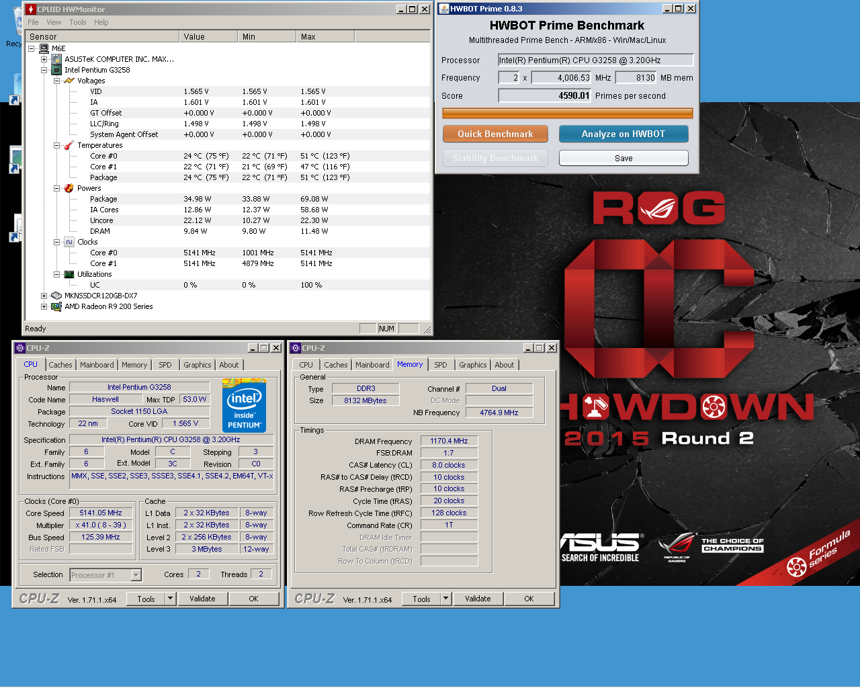Expand the ASUSTeK COMPUTER INC. node
This screenshot has width=860, height=688.
click(44, 59)
